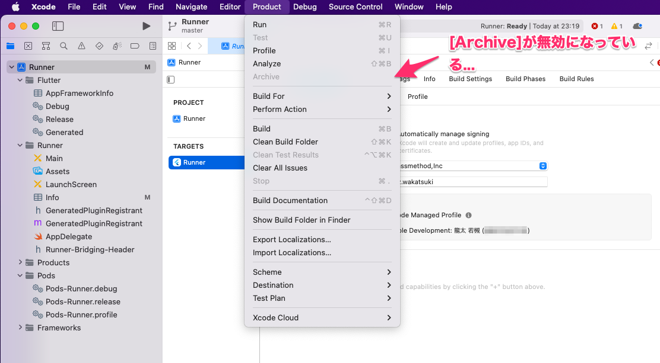Screen dimensions: 660x363
Task: Click the yellow warning count indicator
Action: pyautogui.click(x=617, y=26)
